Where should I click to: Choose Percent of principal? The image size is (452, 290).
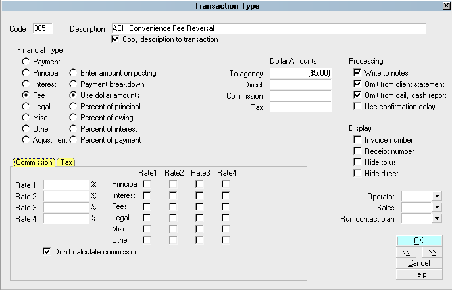coord(73,107)
